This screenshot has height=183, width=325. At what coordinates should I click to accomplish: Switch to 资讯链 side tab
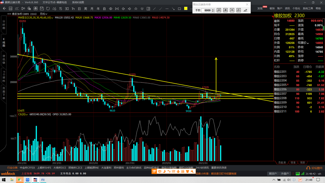point(4,59)
